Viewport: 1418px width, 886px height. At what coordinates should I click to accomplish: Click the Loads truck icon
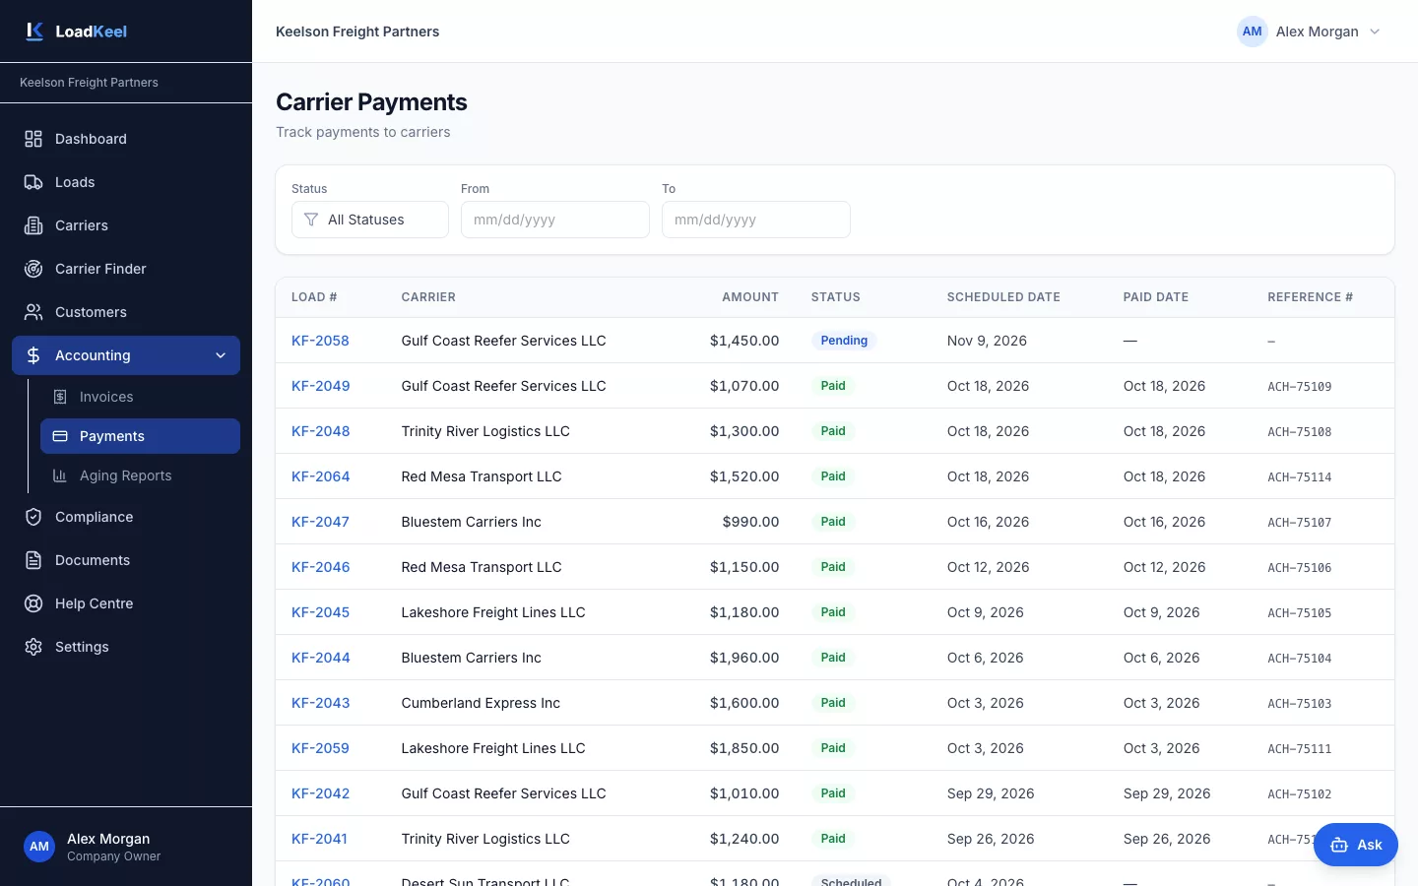point(33,182)
